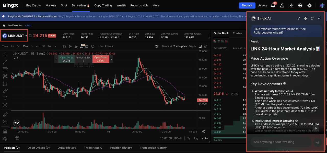
Task: Open the notifications bell
Action: [x=273, y=5]
